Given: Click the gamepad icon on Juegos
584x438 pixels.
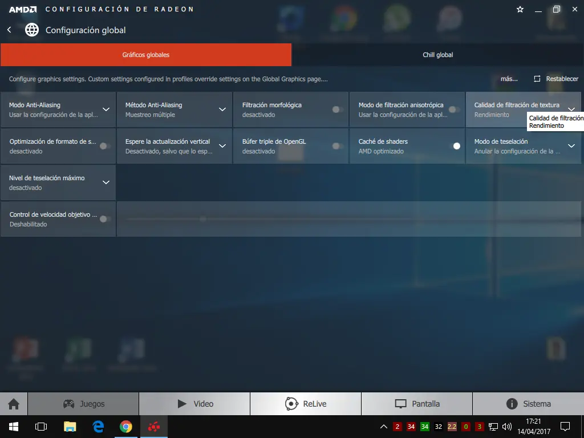Looking at the screenshot, I should click(68, 404).
